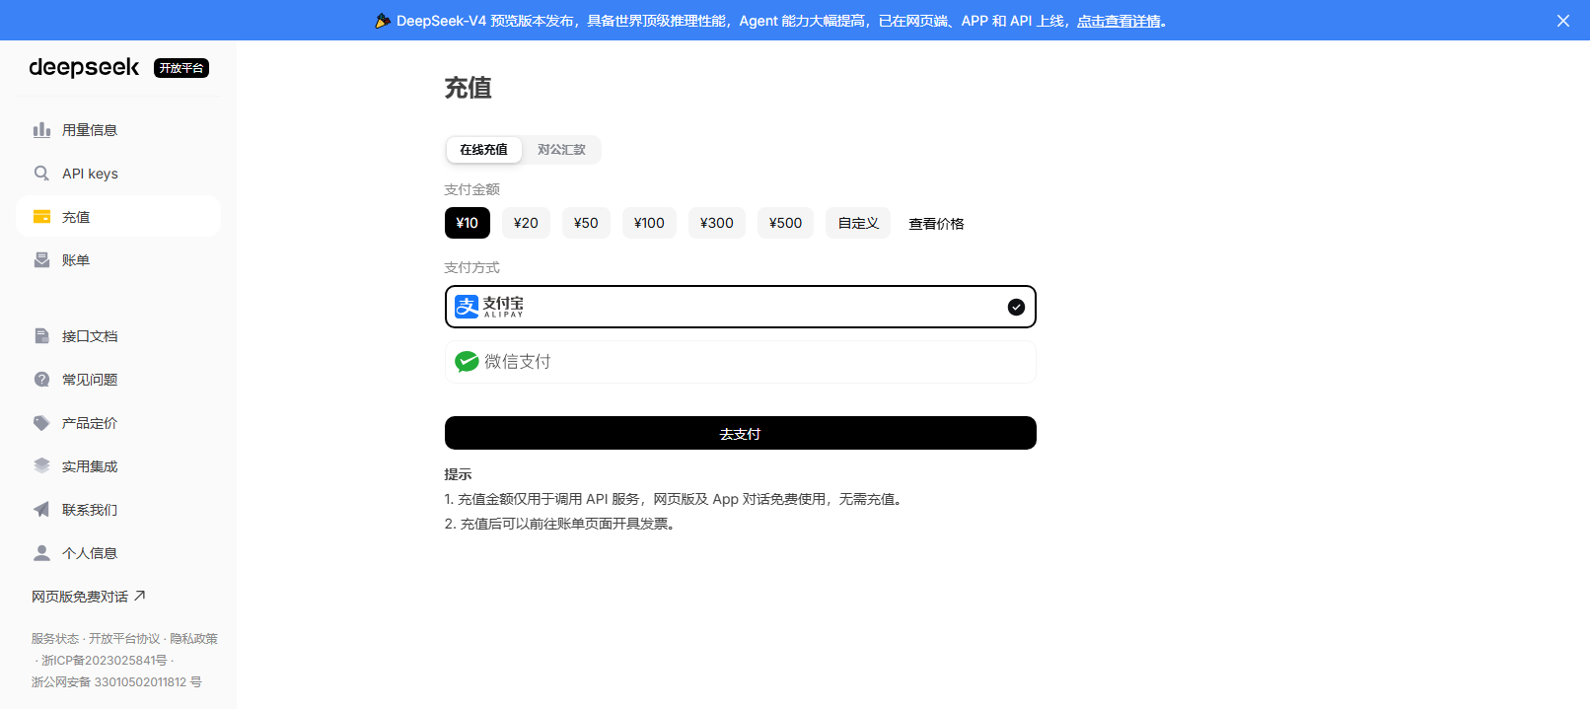The image size is (1590, 709).
Task: Choose the ¥300 amount
Action: 717,223
